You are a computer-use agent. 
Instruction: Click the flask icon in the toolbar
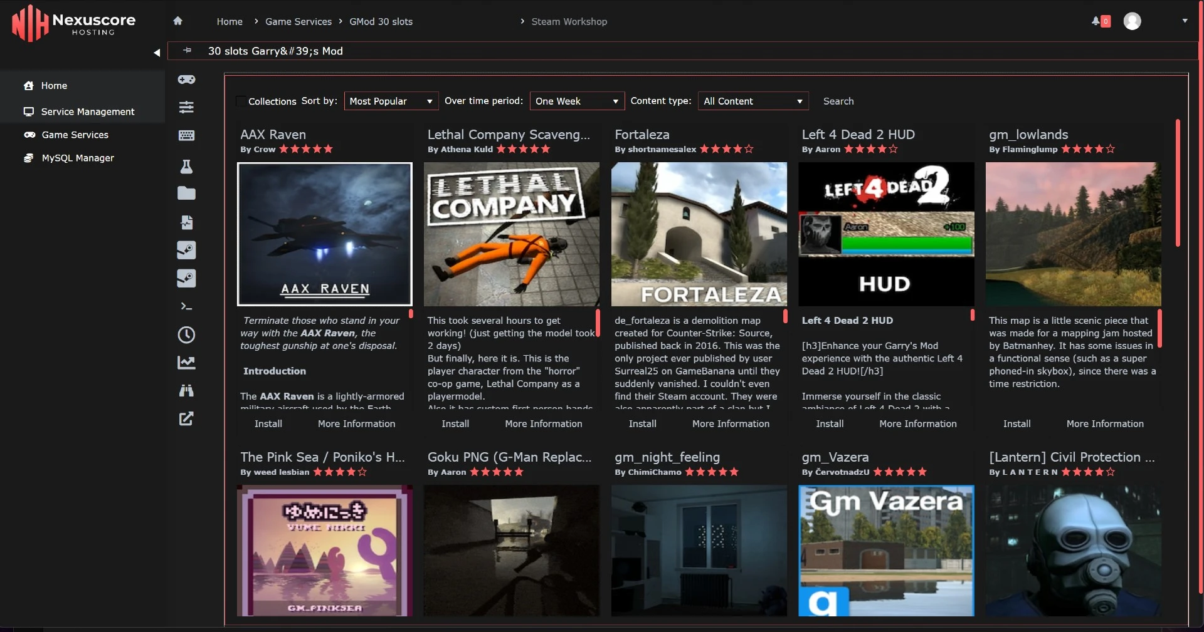point(186,166)
